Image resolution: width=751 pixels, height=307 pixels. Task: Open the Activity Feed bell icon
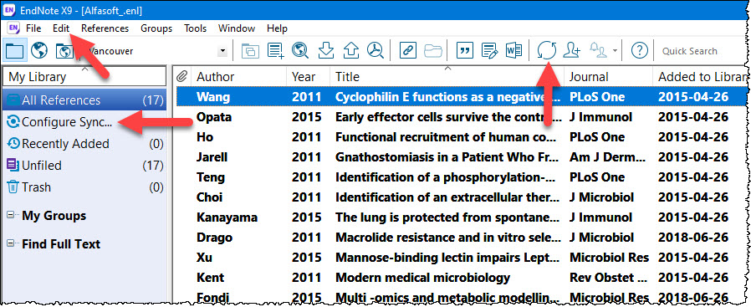click(x=598, y=50)
